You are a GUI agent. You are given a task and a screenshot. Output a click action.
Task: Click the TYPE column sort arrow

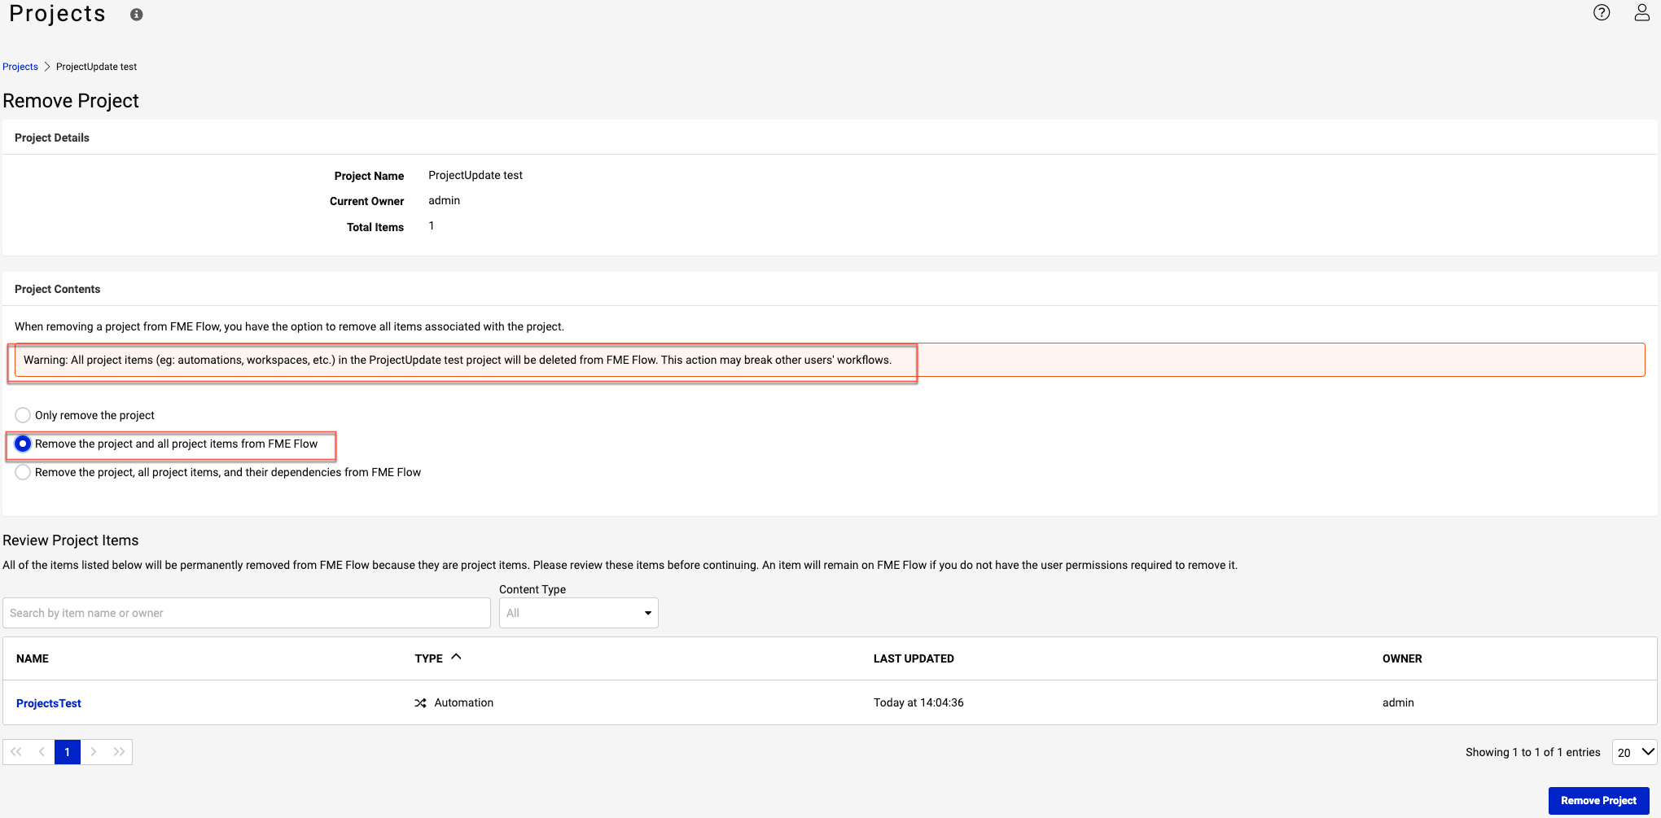(x=456, y=657)
